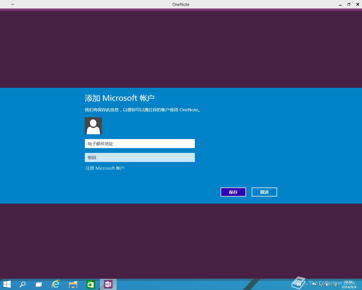Image resolution: width=362 pixels, height=290 pixels.
Task: Restore down the OneNote window
Action: click(x=349, y=4)
